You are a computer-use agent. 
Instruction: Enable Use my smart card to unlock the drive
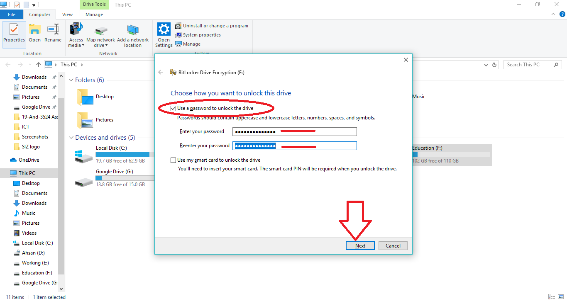point(173,160)
